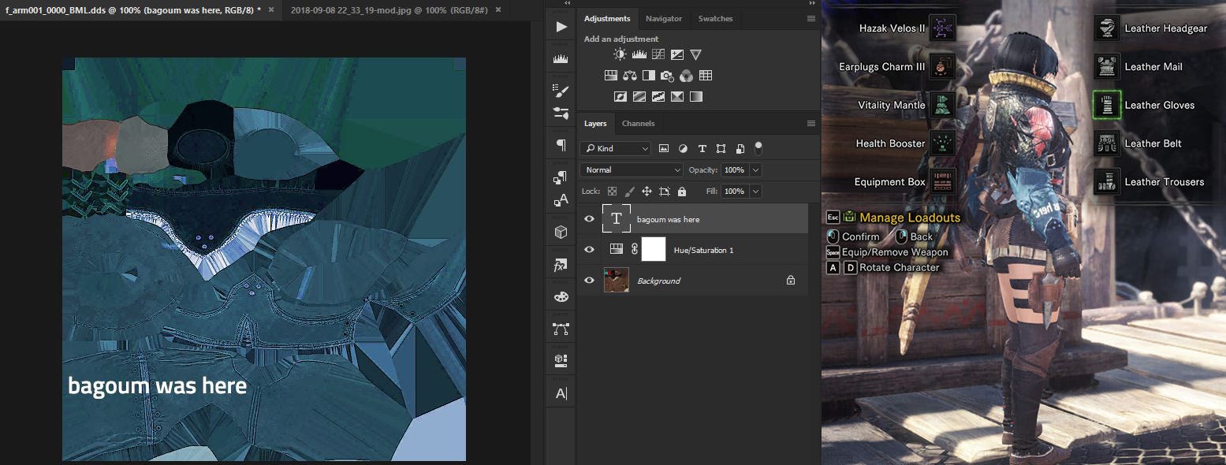1226x465 pixels.
Task: Collapse the icon panel column arrows
Action: click(566, 3)
